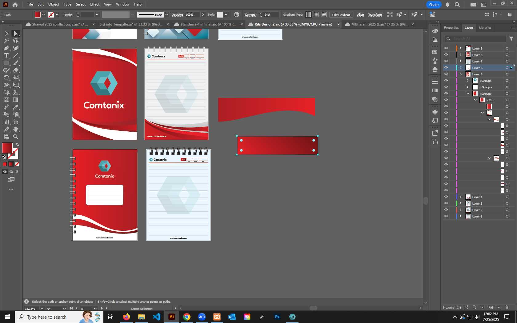Expand Layer 4 in Layers panel
The image size is (517, 323).
click(461, 197)
